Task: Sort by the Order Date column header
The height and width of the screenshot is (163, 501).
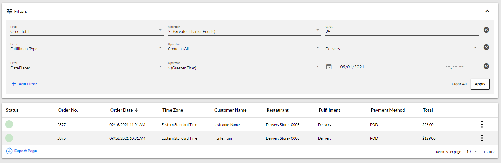Action: (121, 110)
